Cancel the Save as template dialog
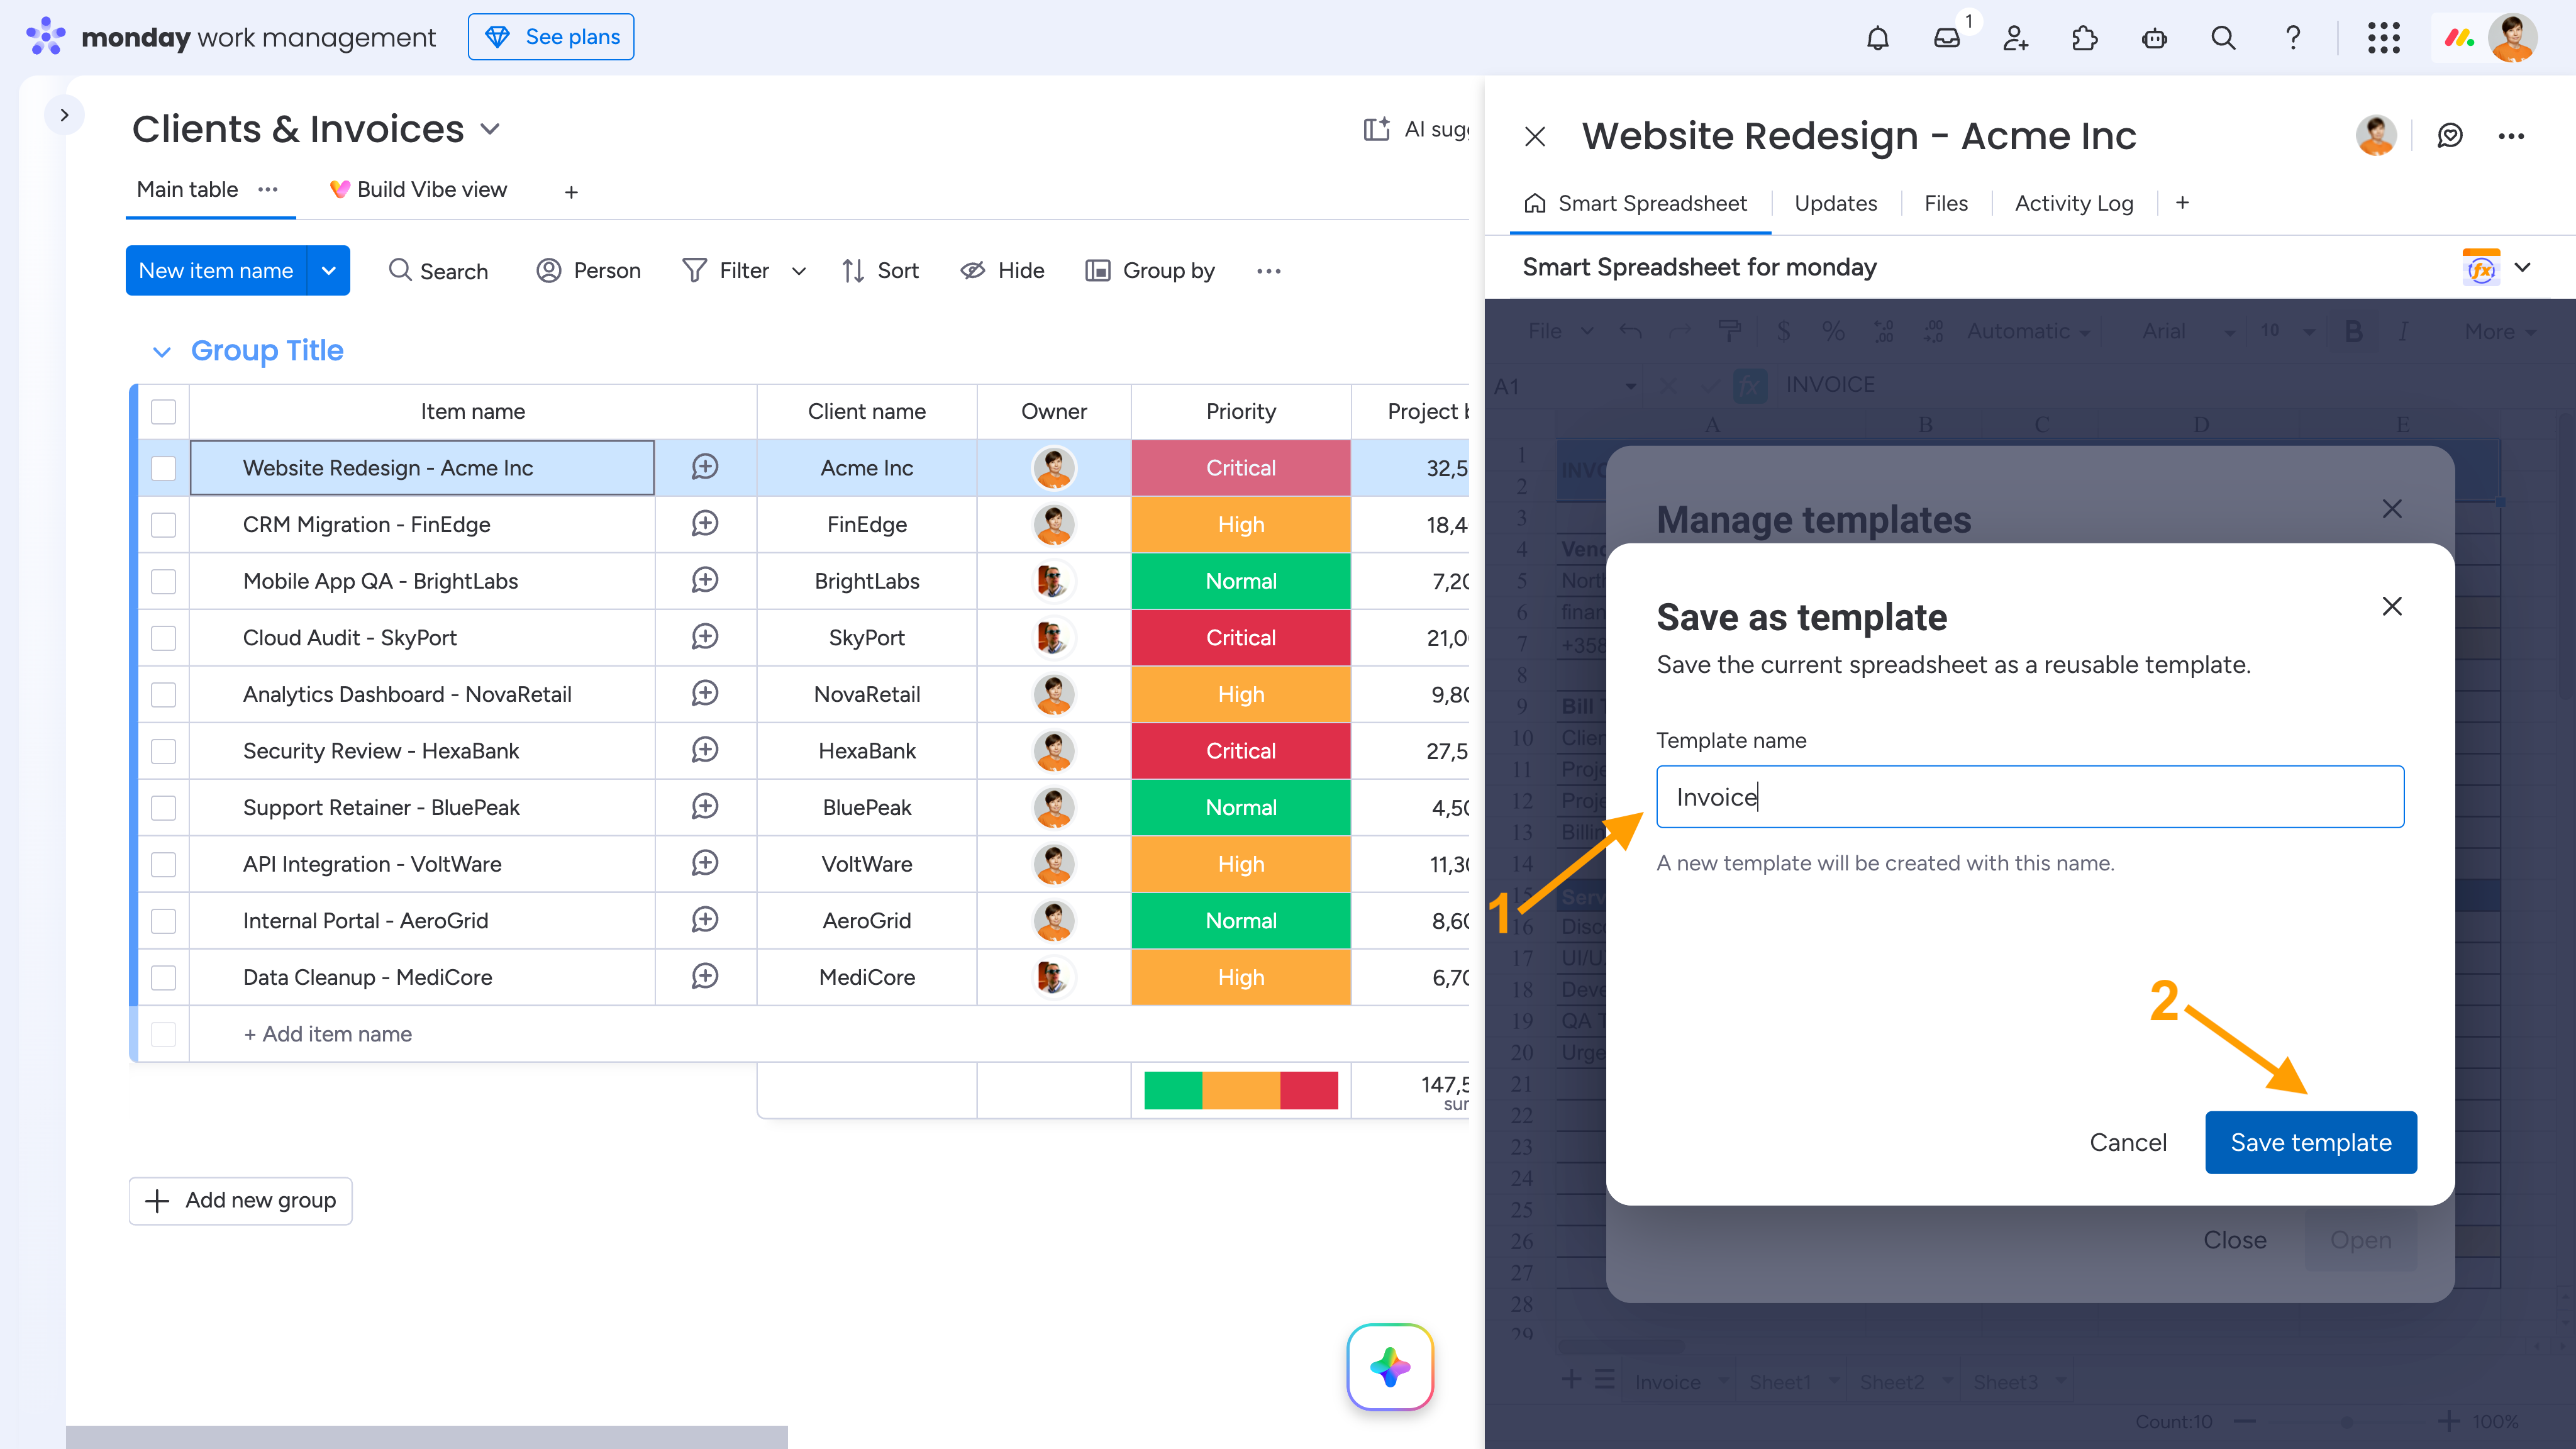The image size is (2576, 1449). (2128, 1142)
